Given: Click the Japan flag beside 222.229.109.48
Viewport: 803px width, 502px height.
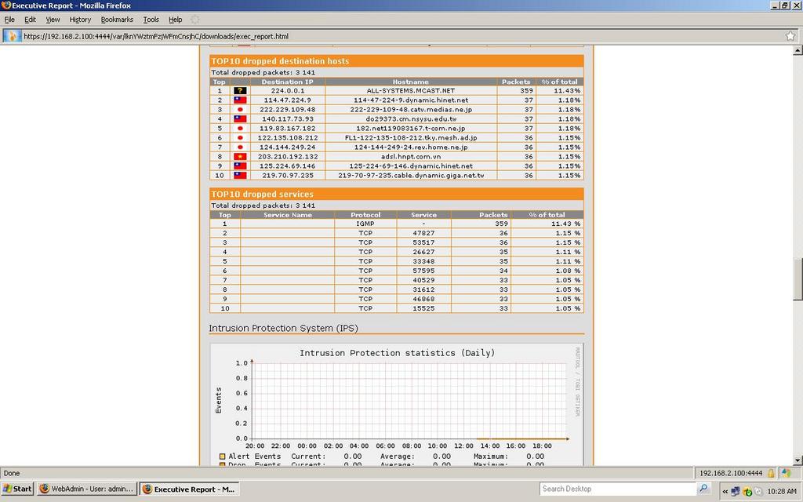Looking at the screenshot, I should coord(240,110).
